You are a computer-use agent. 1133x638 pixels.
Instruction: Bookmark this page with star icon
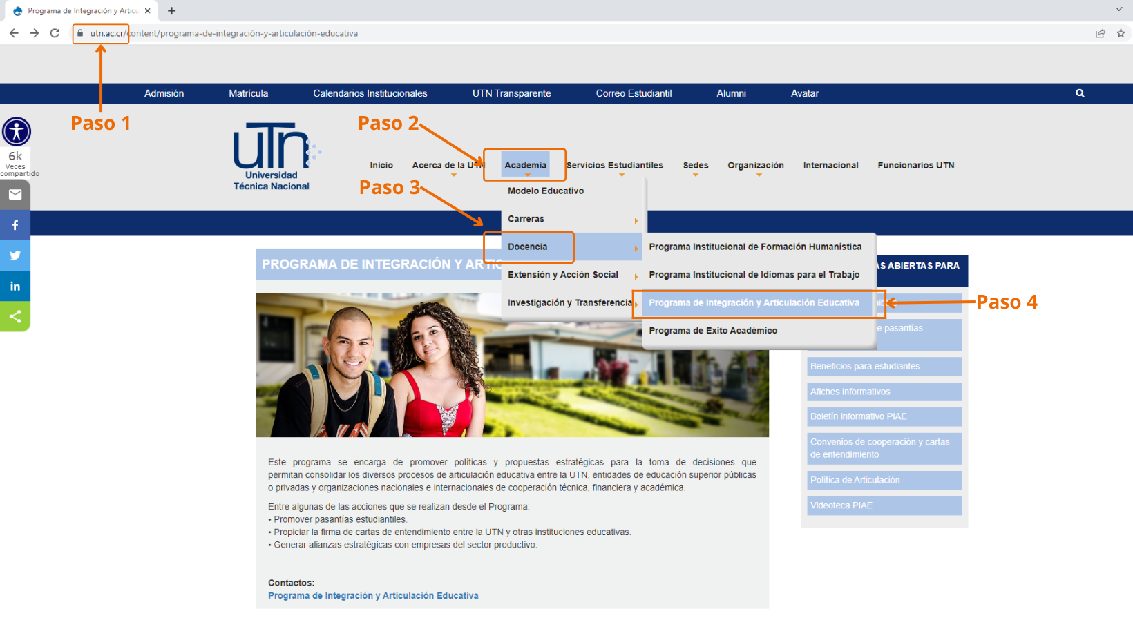(x=1121, y=33)
